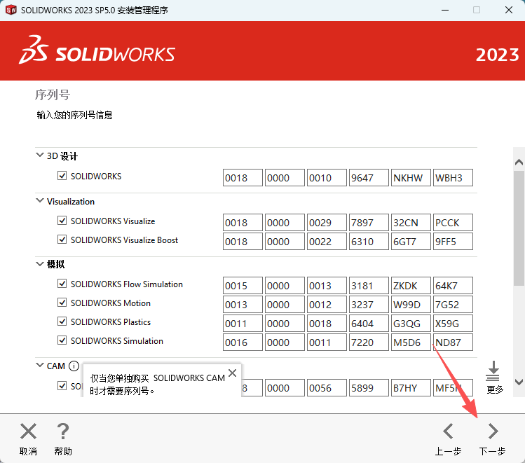Image resolution: width=525 pixels, height=463 pixels.
Task: Click SOLIDWORKS serial field 9647
Action: (369, 178)
